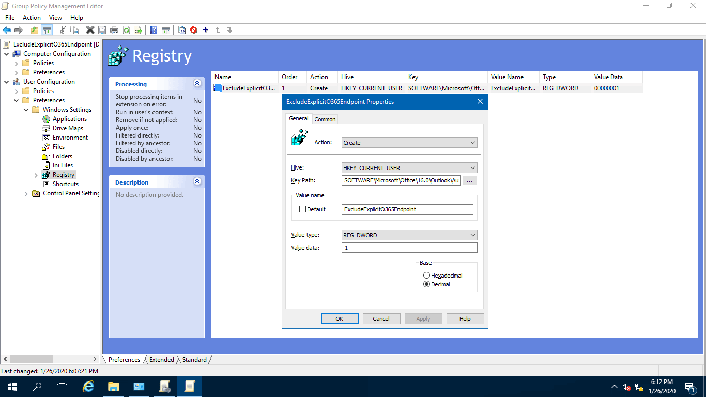Click the red Disable item toolbar icon
This screenshot has height=397, width=706.
(194, 30)
